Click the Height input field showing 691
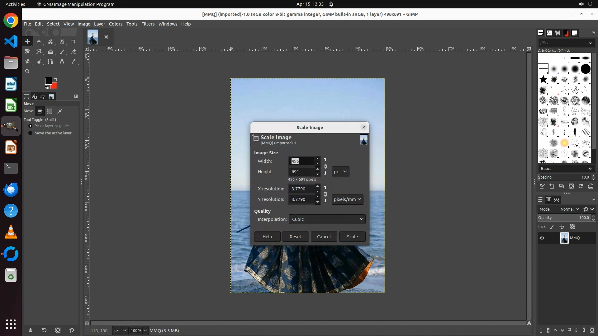 coord(301,172)
